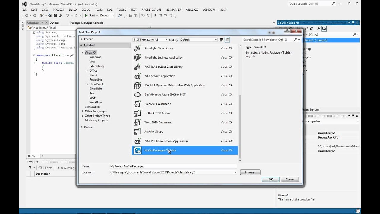
Task: Click the Solution Explorer search magnifier icon
Action: pos(354,34)
